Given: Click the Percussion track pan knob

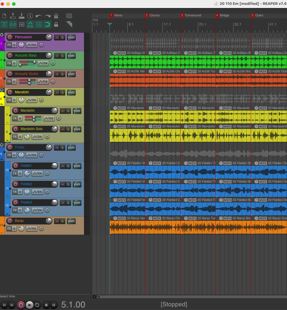Looking at the screenshot, I should pos(21,45).
